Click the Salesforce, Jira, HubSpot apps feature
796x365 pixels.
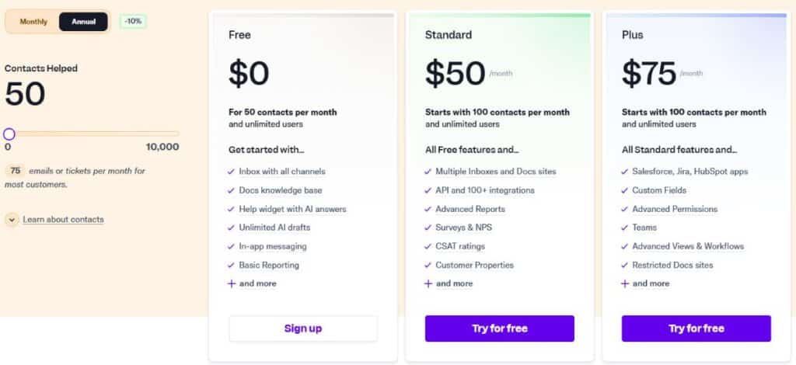tap(690, 172)
